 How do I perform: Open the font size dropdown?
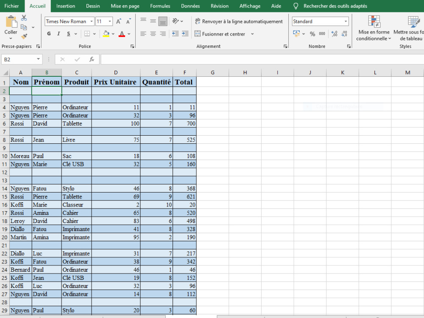pyautogui.click(x=110, y=21)
